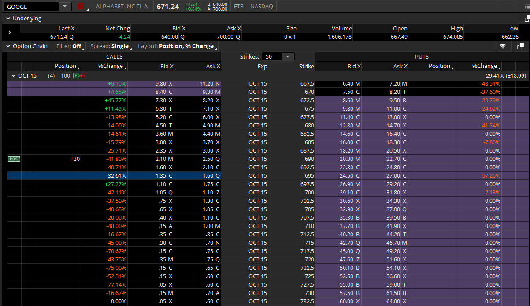Open the GOOGL symbol dropdown arrow
530x306 pixels.
(65, 6)
